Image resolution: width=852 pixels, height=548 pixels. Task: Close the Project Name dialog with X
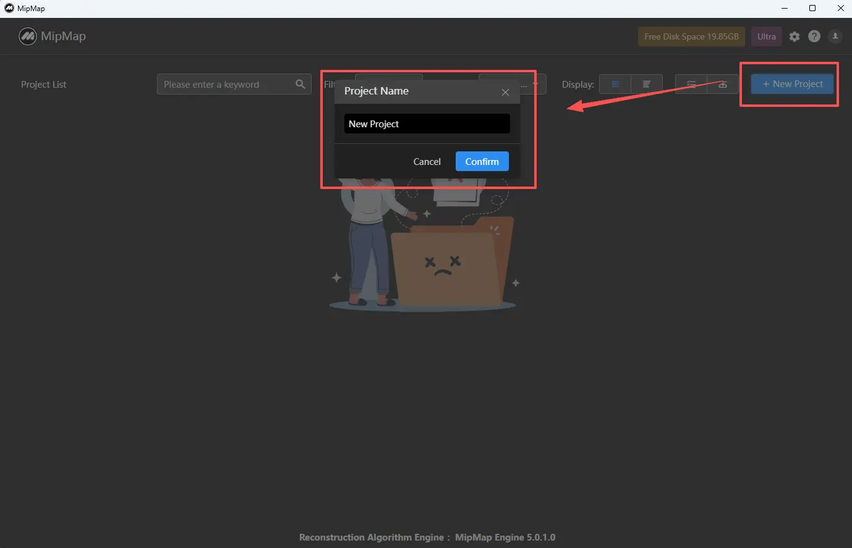(x=505, y=92)
